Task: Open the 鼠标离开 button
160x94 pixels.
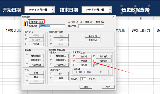Action: [104, 61]
